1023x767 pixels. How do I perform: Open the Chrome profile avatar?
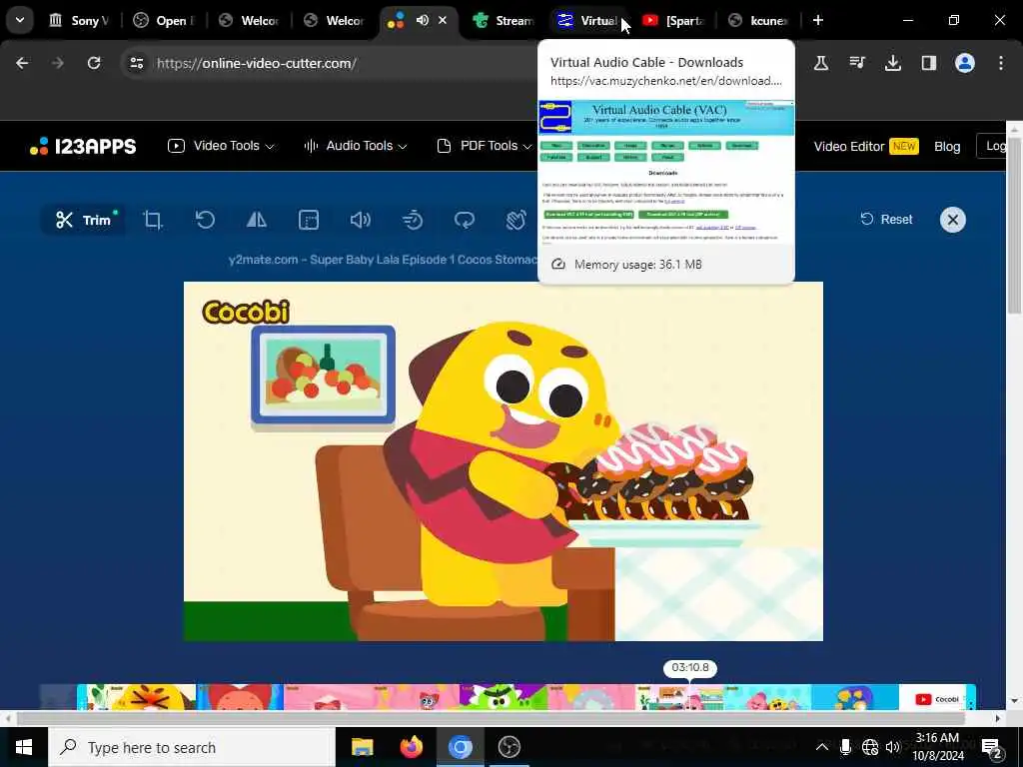click(964, 63)
